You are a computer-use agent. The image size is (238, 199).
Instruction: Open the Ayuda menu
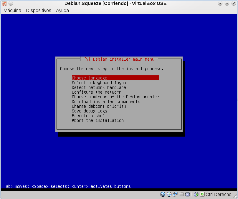[x=62, y=11]
